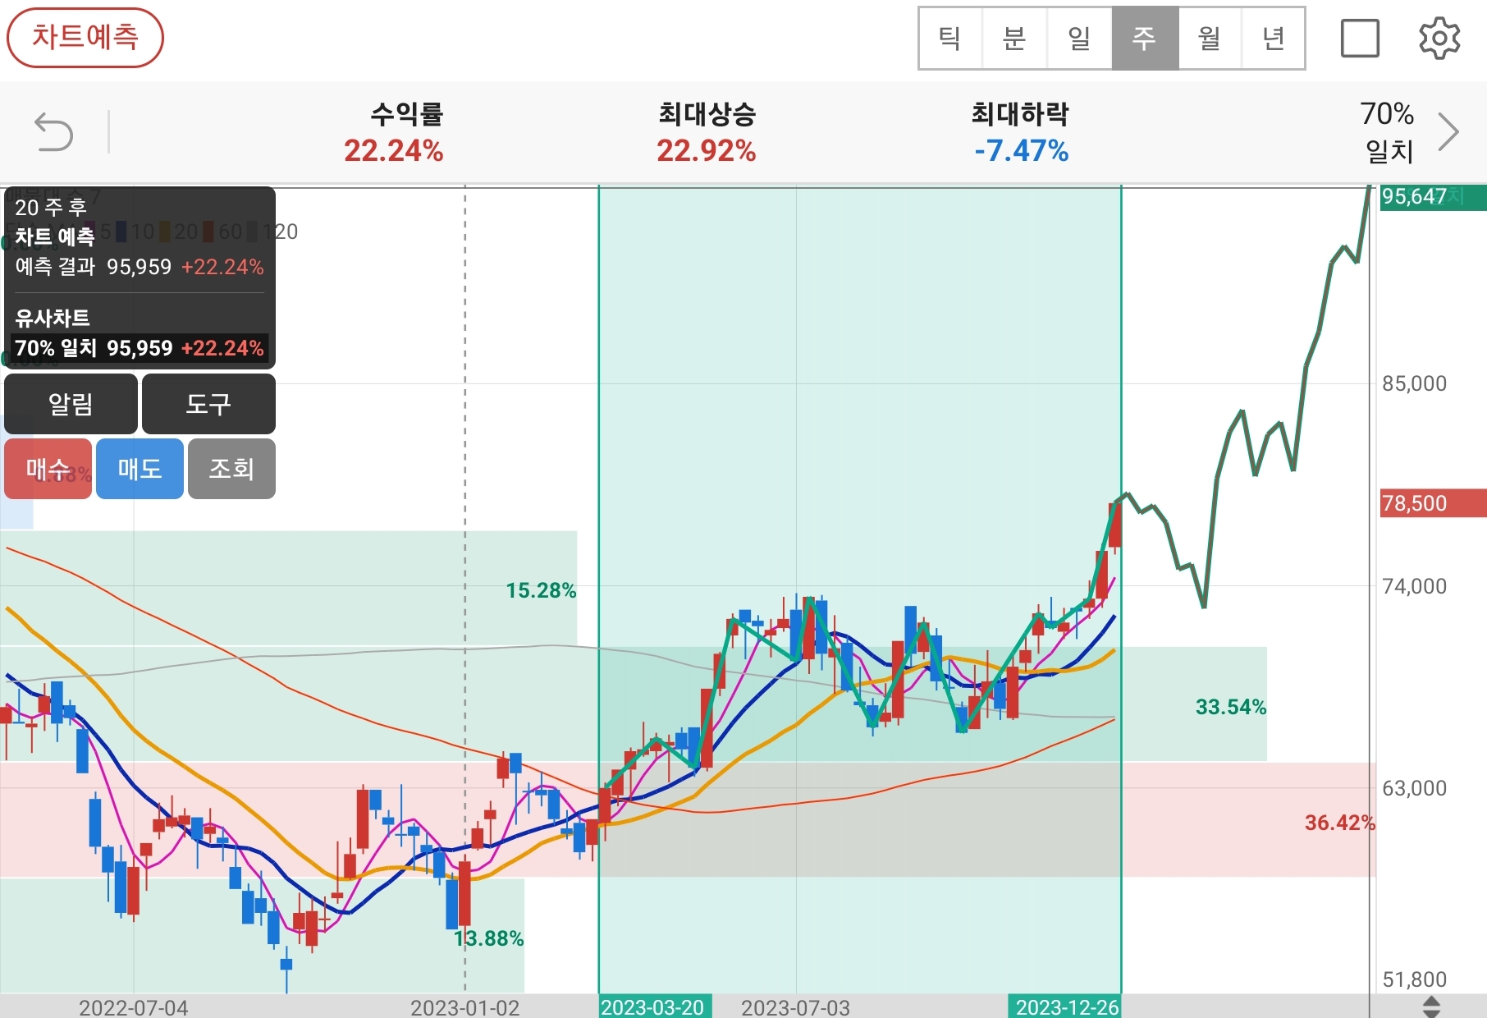The image size is (1487, 1018).
Task: Click the 74,000 price axis label
Action: click(1414, 586)
